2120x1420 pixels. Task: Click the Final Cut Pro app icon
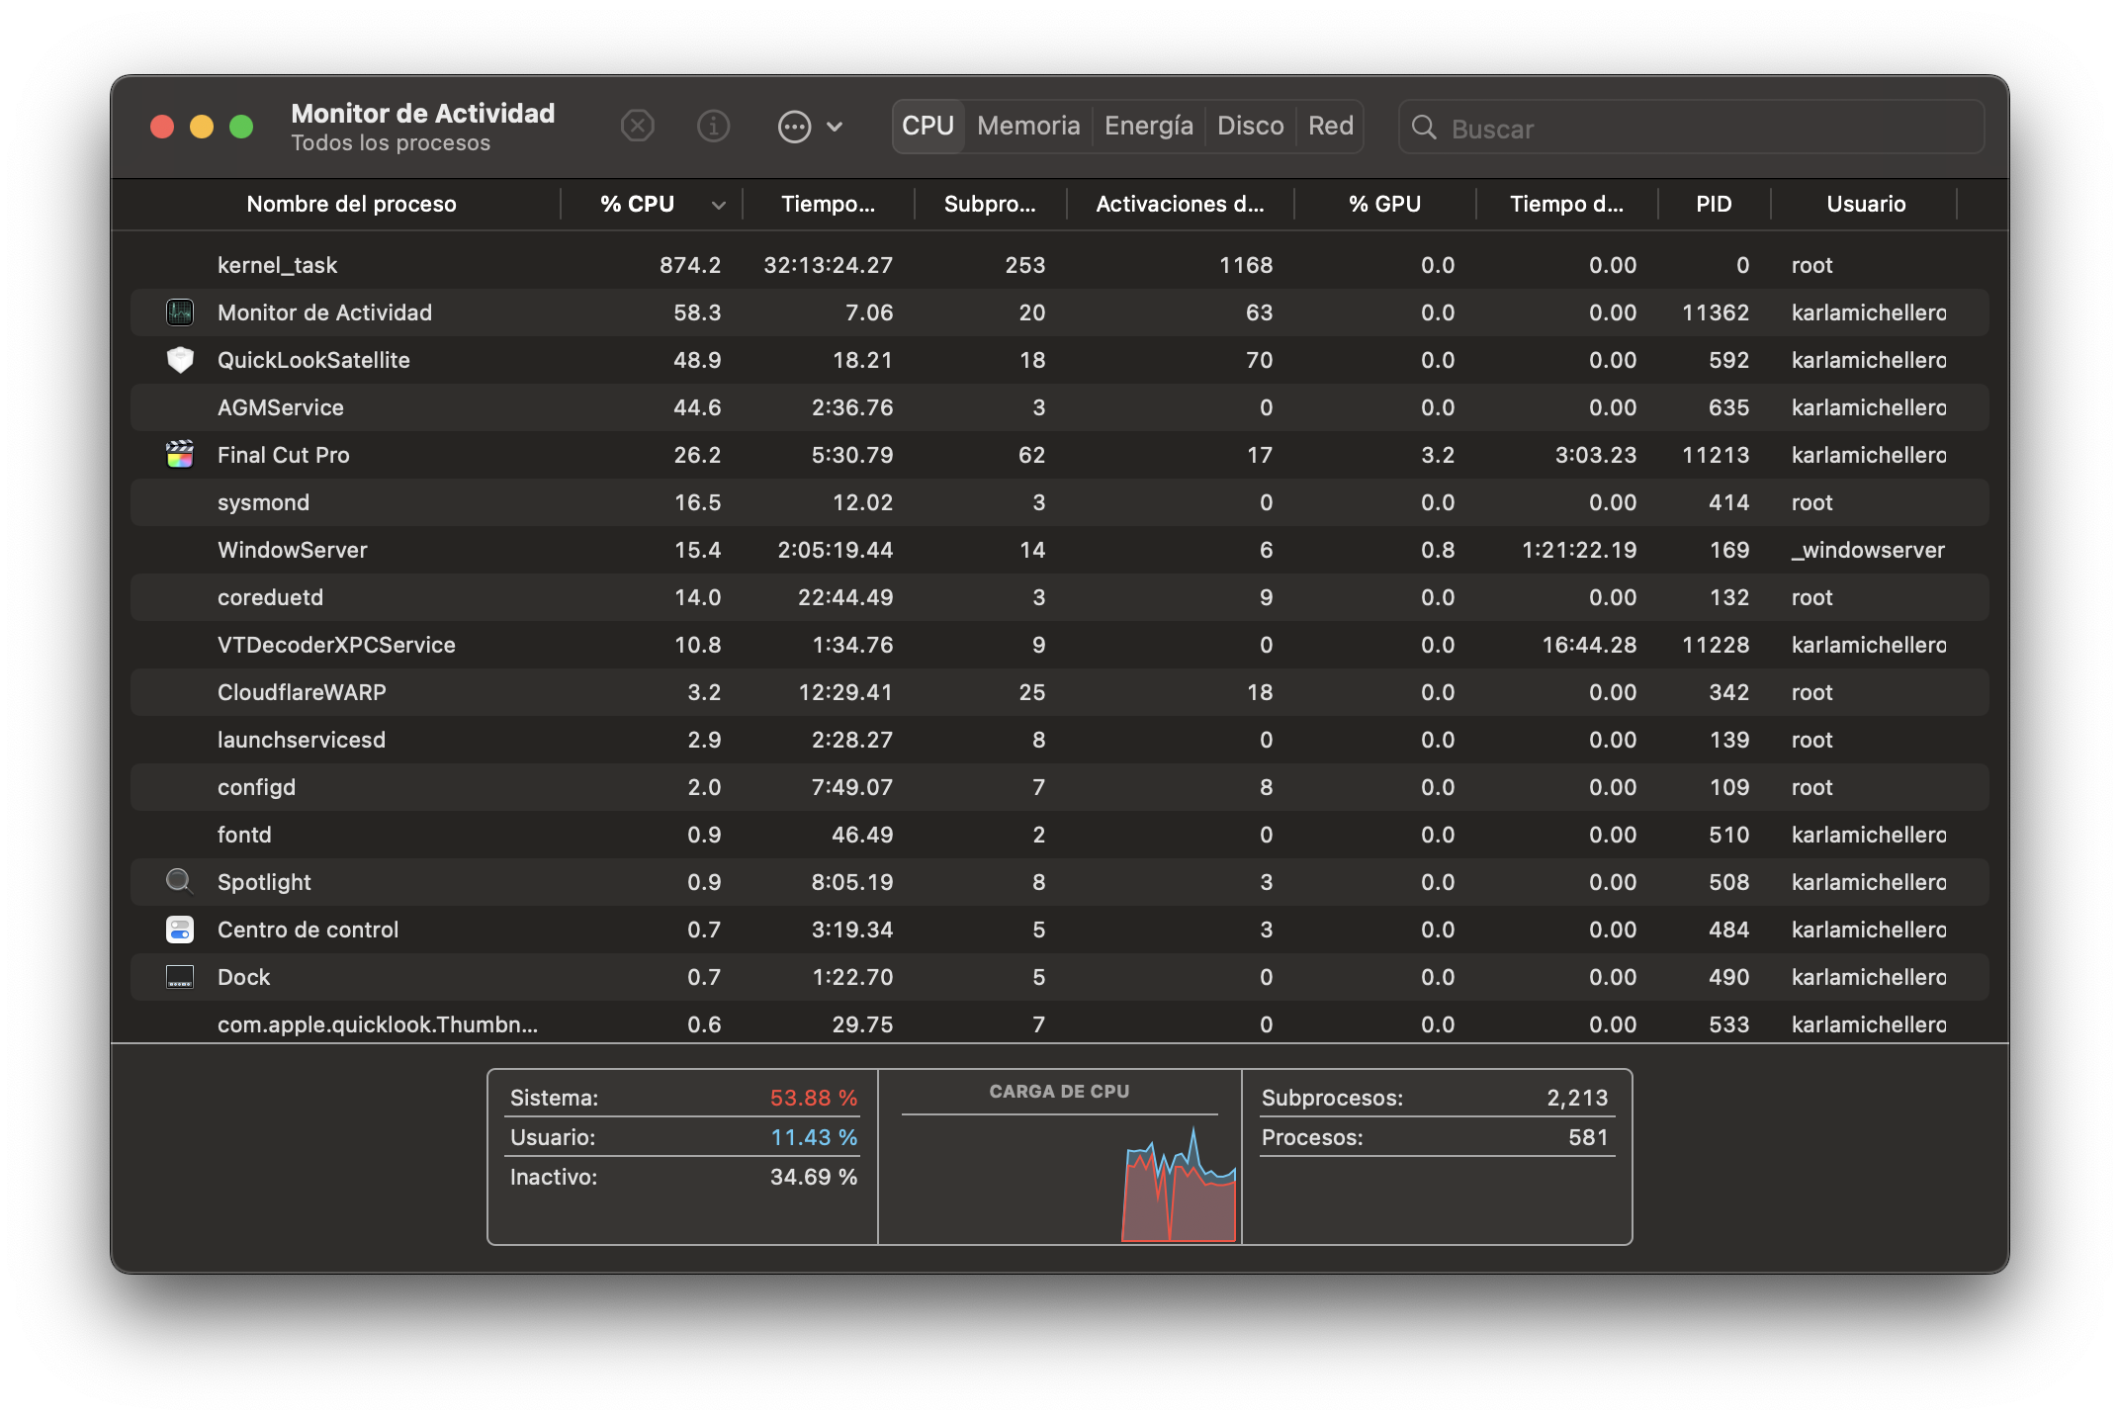[180, 455]
